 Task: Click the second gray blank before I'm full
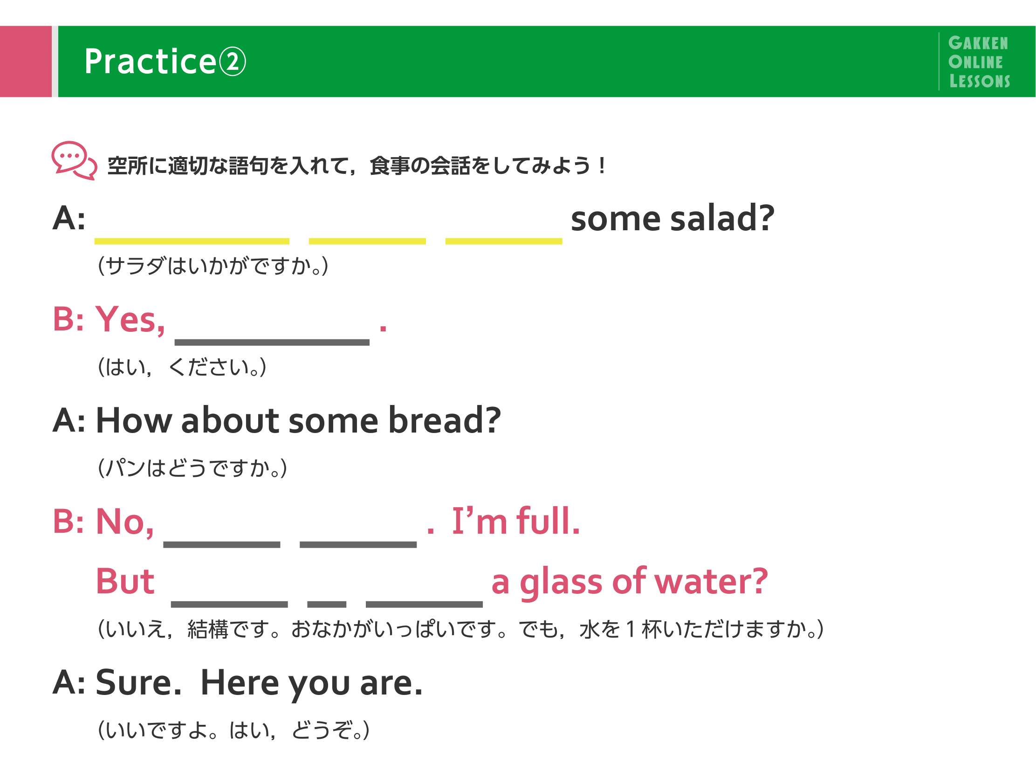click(358, 544)
